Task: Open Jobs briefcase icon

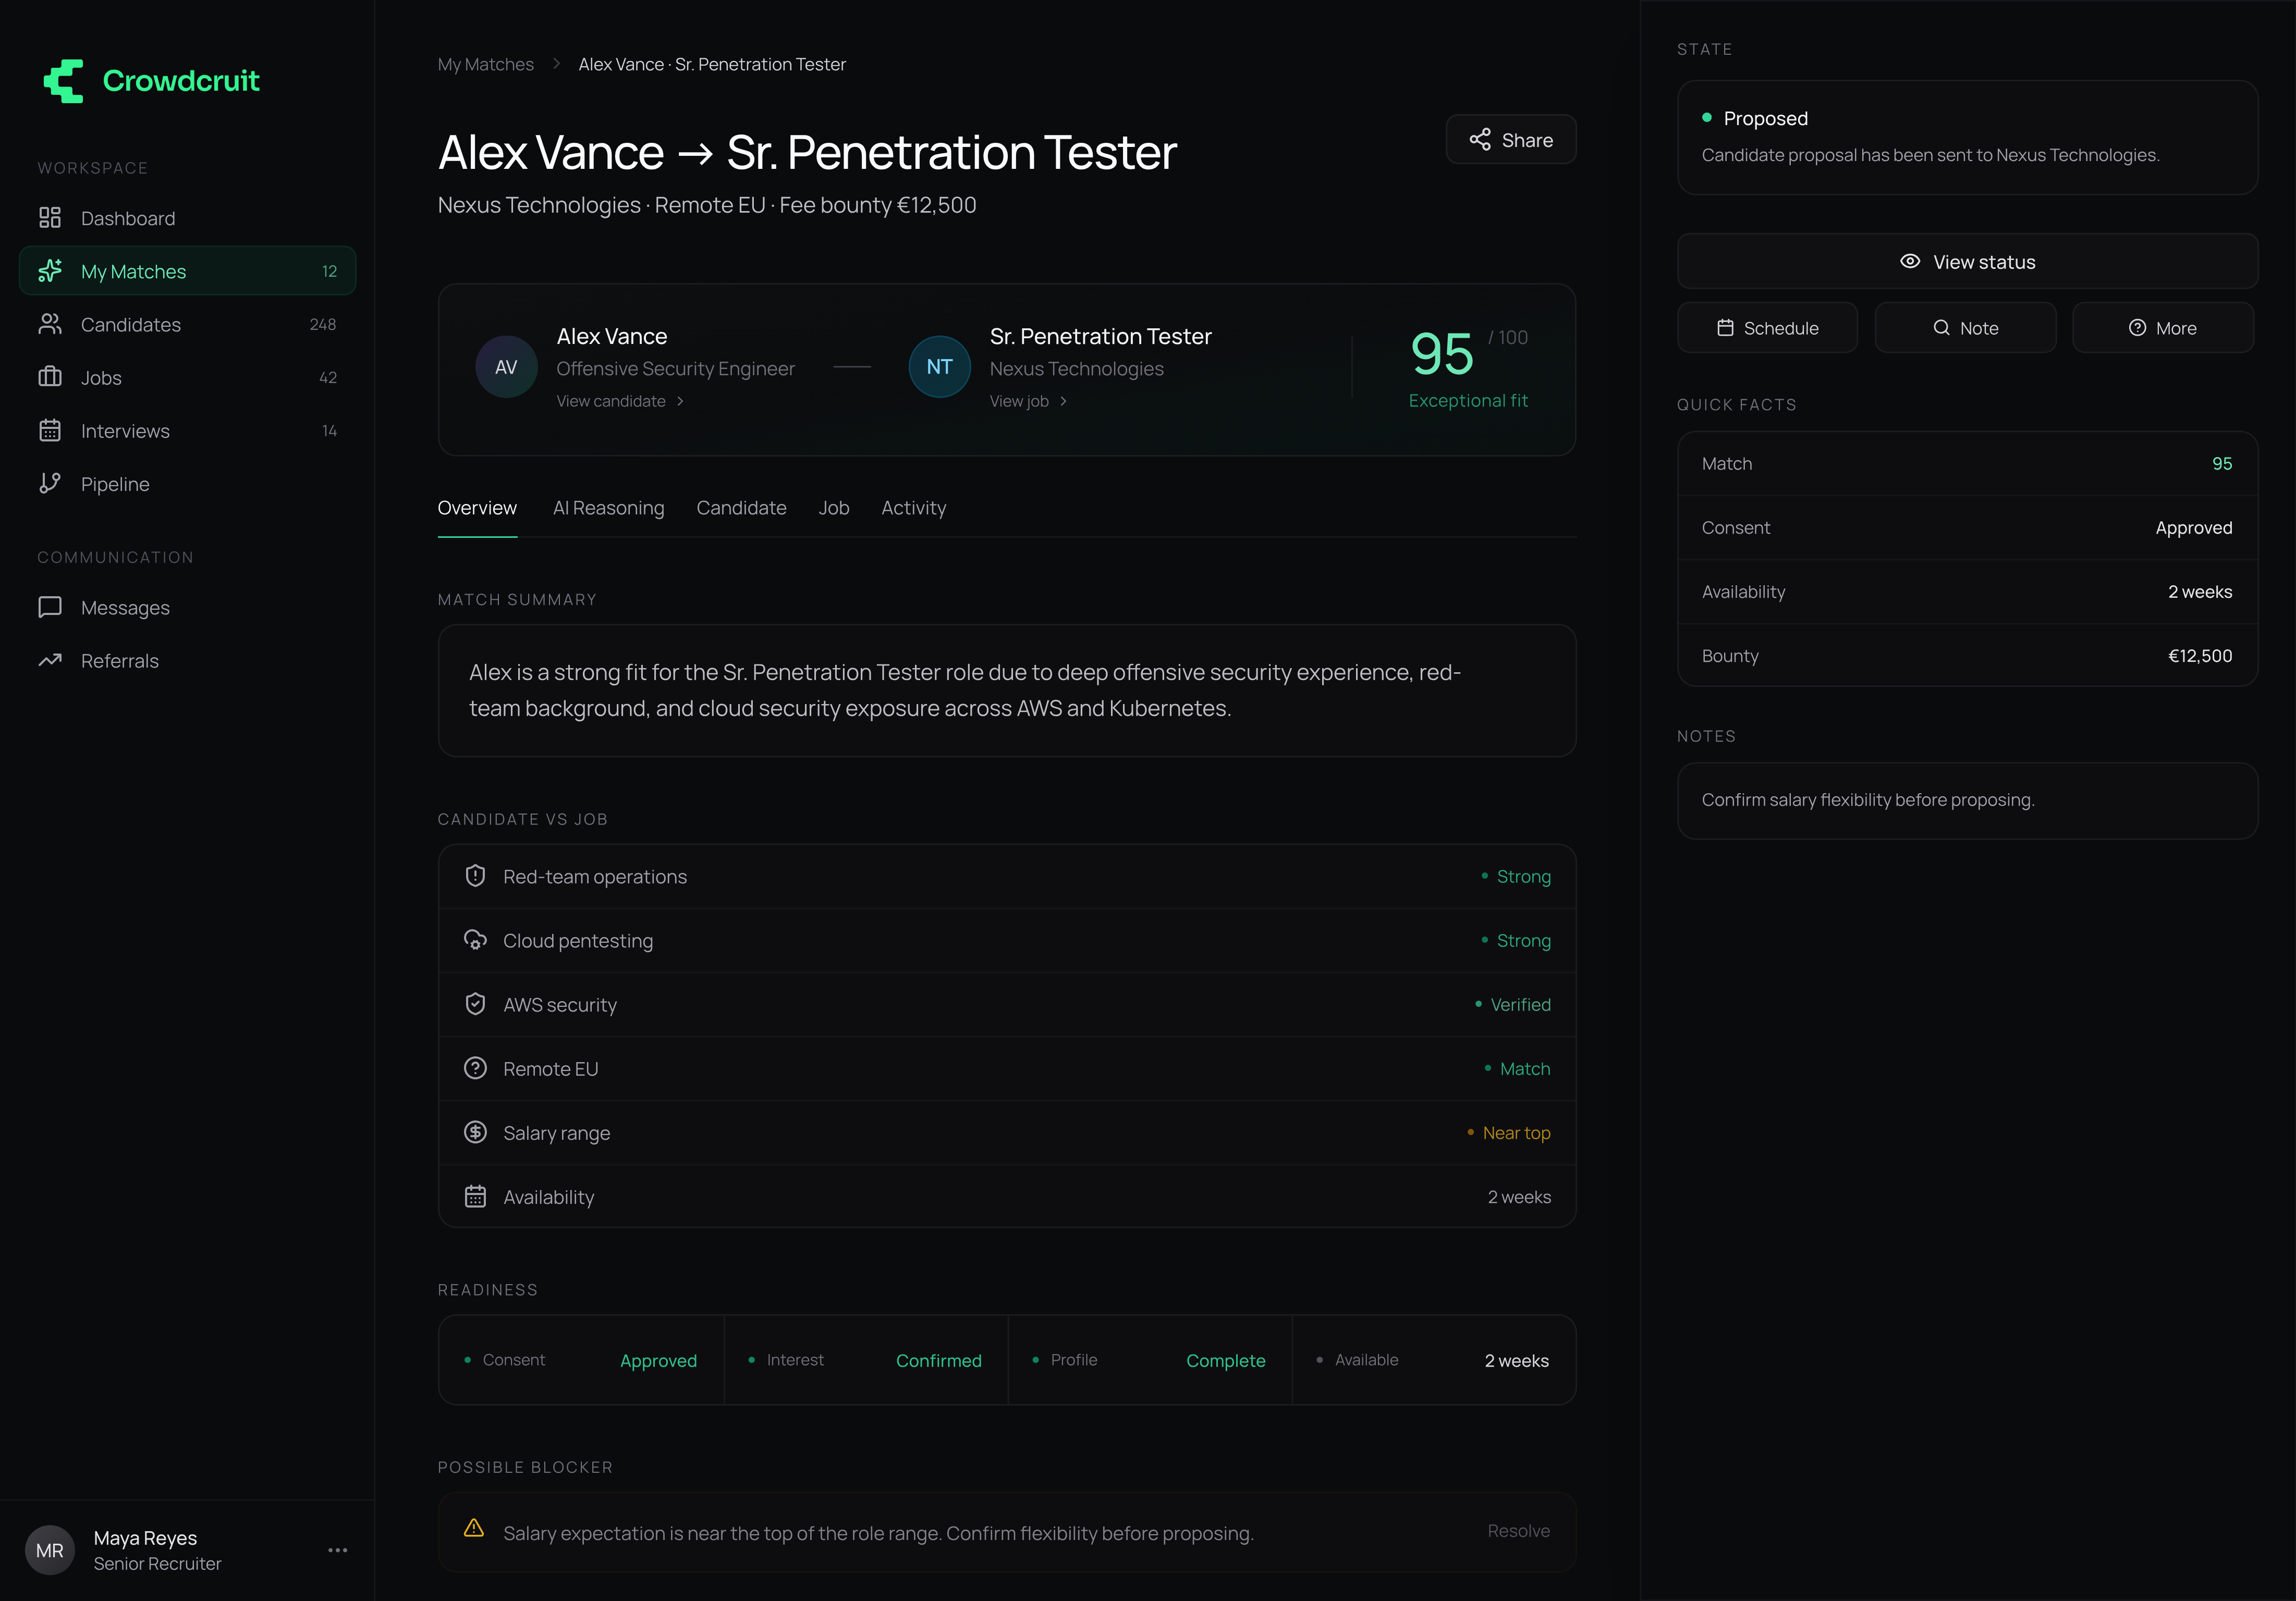Action: tap(50, 377)
